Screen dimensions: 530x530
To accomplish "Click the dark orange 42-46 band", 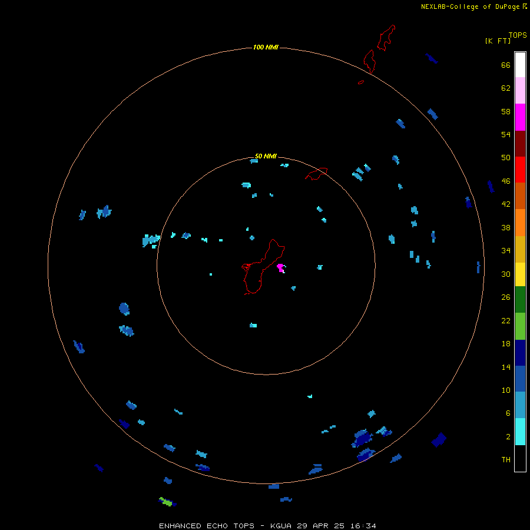I will [520, 196].
